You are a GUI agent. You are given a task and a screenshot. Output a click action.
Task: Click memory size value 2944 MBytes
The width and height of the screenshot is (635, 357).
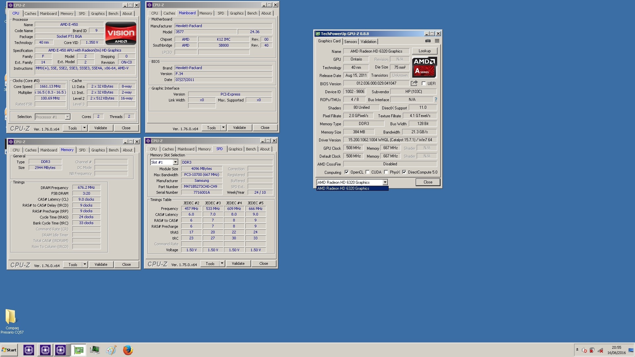pos(45,168)
